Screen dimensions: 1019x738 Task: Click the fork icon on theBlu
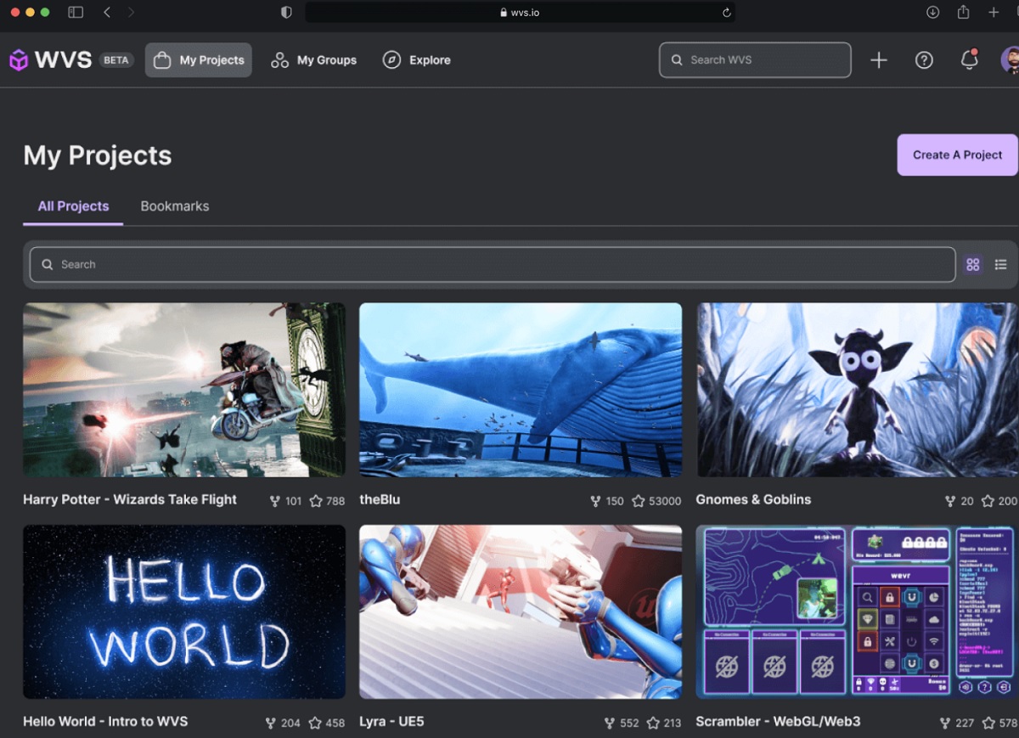(596, 501)
